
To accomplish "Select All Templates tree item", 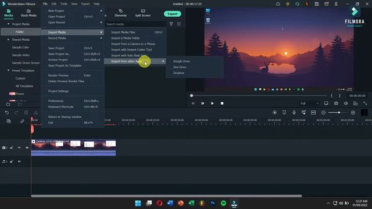I will pos(24,86).
